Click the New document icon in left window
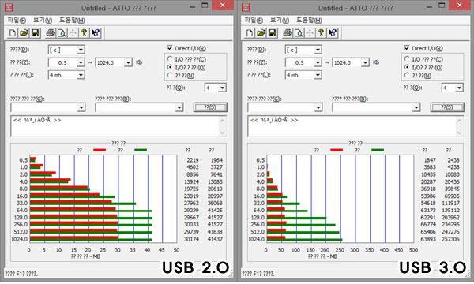 [13, 33]
